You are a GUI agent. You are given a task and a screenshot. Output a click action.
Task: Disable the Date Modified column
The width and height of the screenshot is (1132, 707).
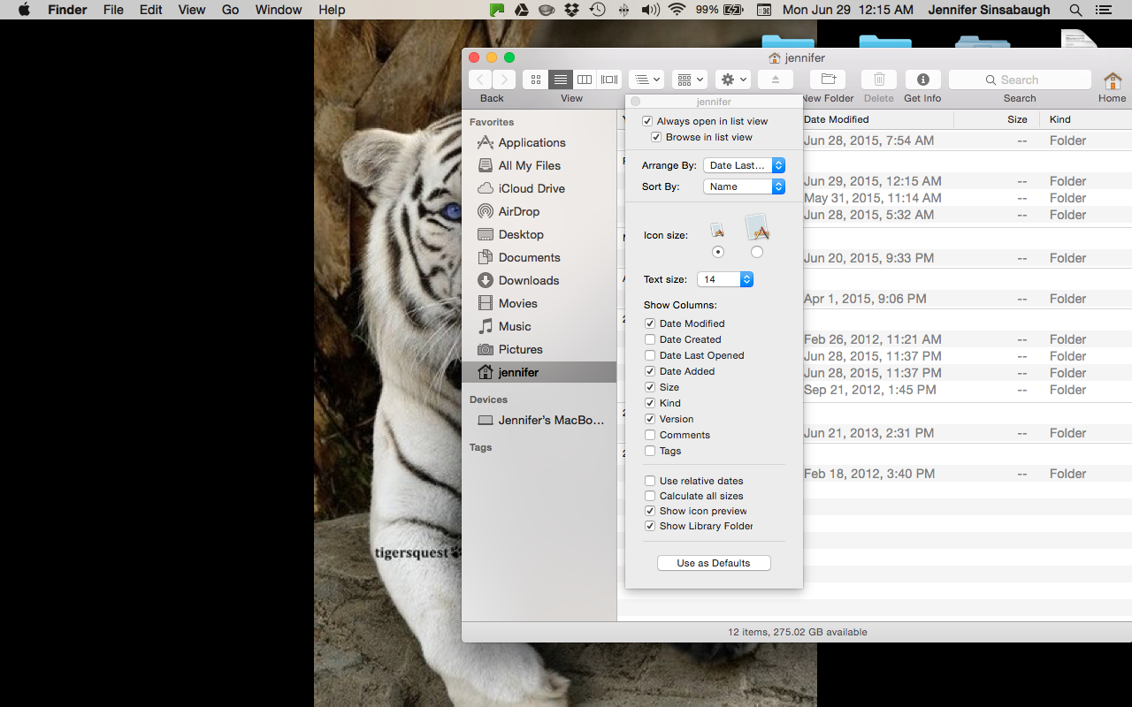(650, 323)
